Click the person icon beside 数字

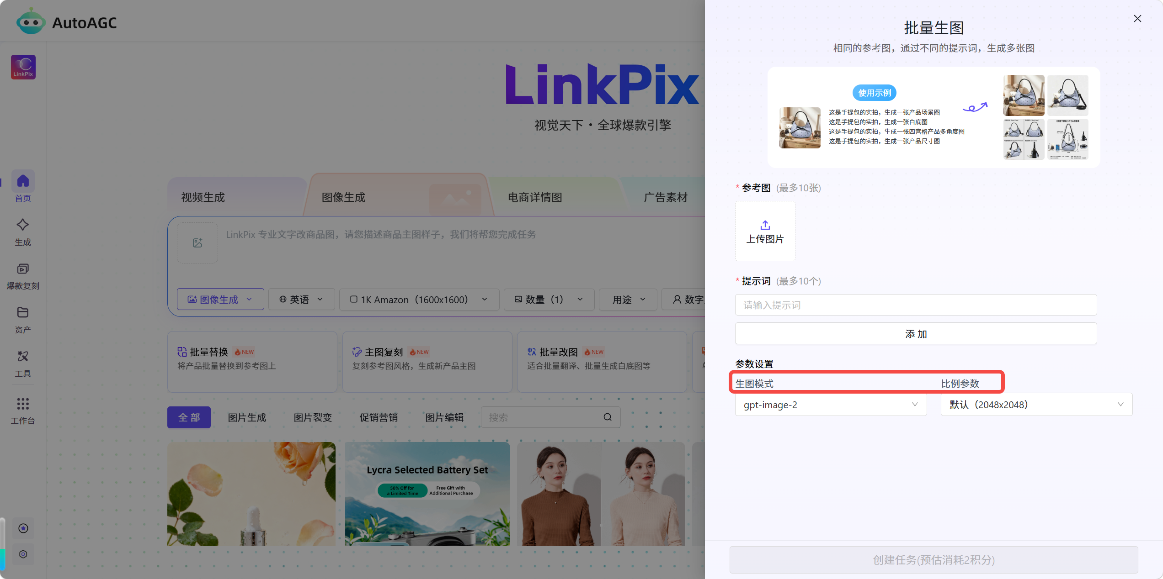click(677, 299)
